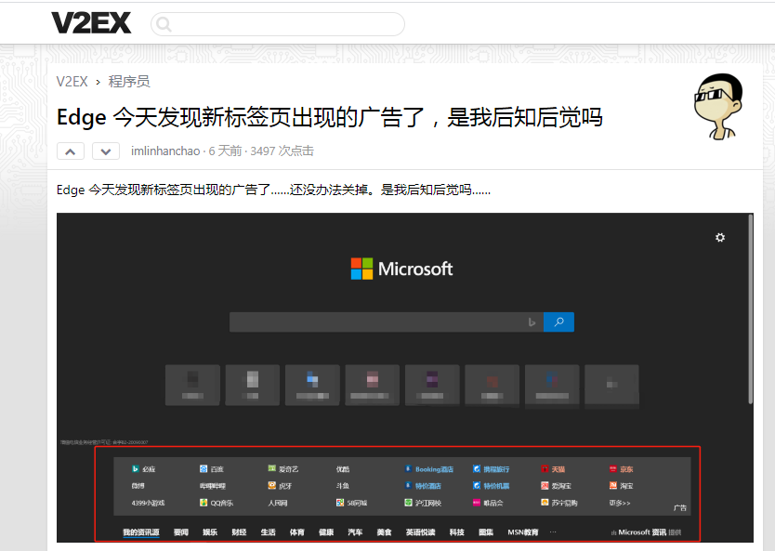Open the settings gear in Edge screenshot

(720, 238)
